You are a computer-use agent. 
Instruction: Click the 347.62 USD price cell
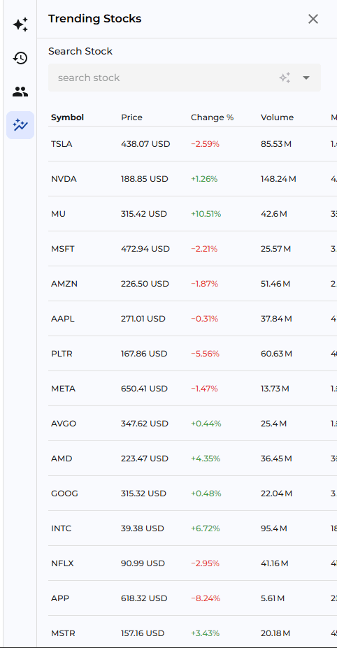[145, 424]
